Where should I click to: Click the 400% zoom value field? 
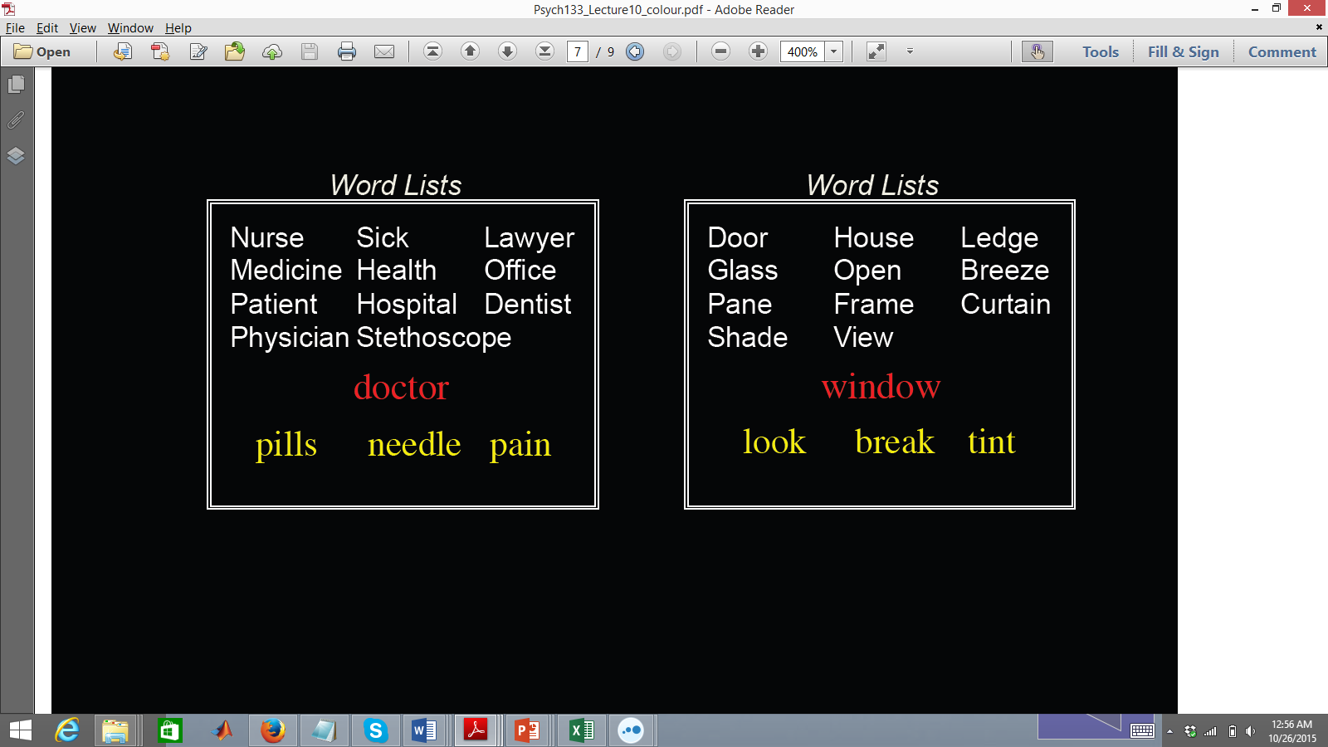point(803,51)
